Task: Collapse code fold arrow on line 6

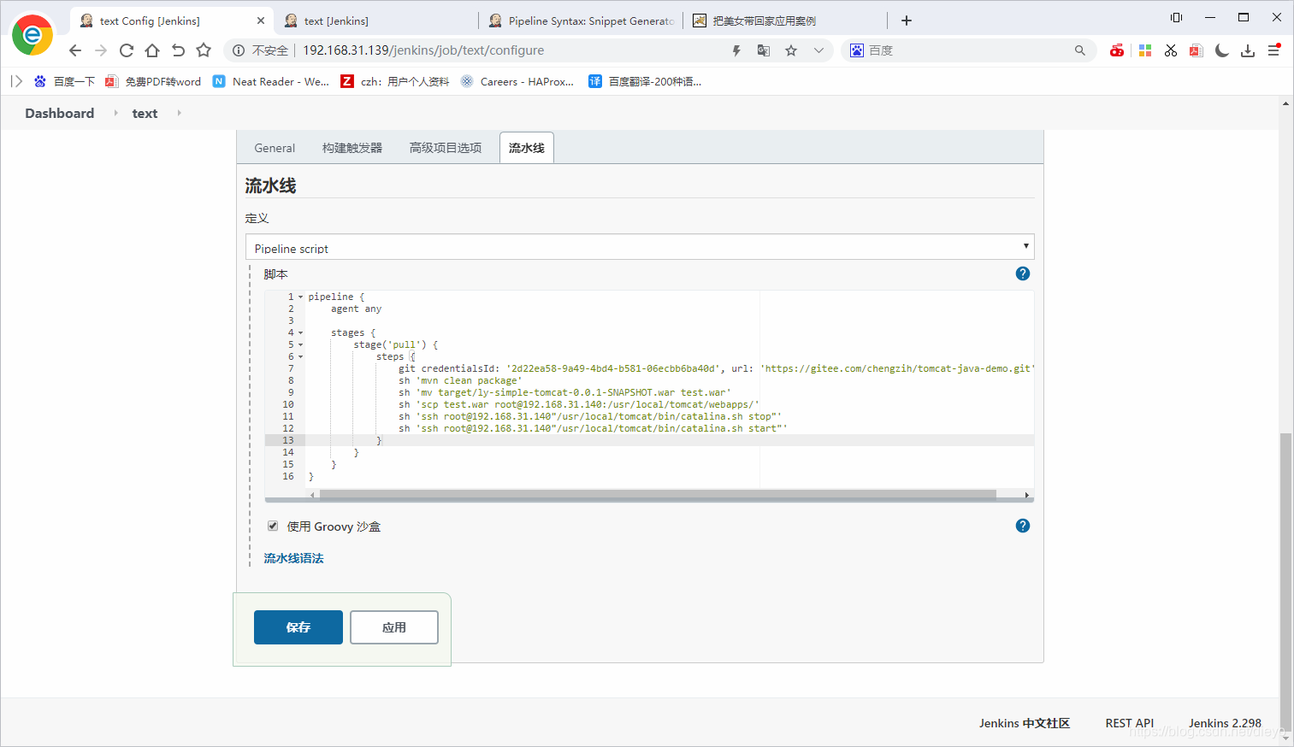Action: click(x=300, y=356)
